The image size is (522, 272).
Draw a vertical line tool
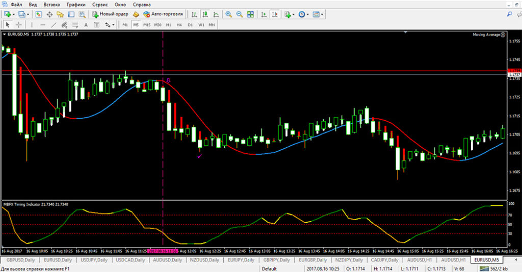coord(32,25)
